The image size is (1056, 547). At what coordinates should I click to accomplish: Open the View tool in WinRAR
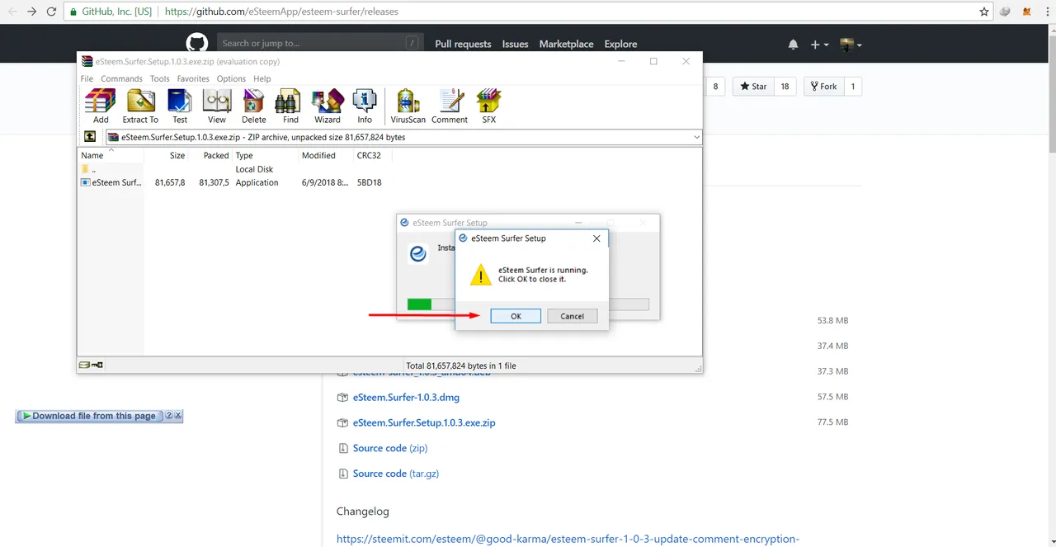(217, 106)
